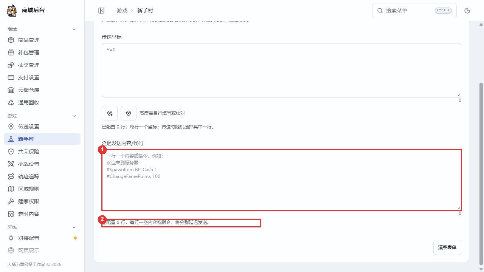Collapse the 系统 sidebar section
This screenshot has width=484, height=272.
tap(74, 227)
